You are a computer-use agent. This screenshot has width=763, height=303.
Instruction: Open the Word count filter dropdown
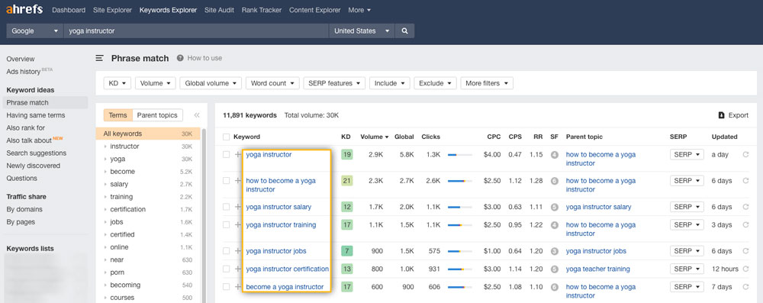(272, 83)
